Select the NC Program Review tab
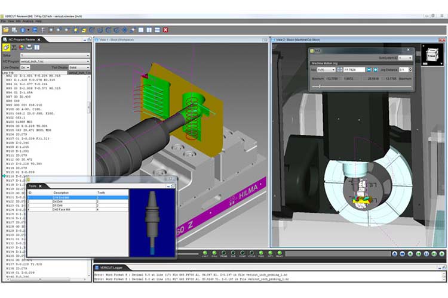 click(x=22, y=40)
